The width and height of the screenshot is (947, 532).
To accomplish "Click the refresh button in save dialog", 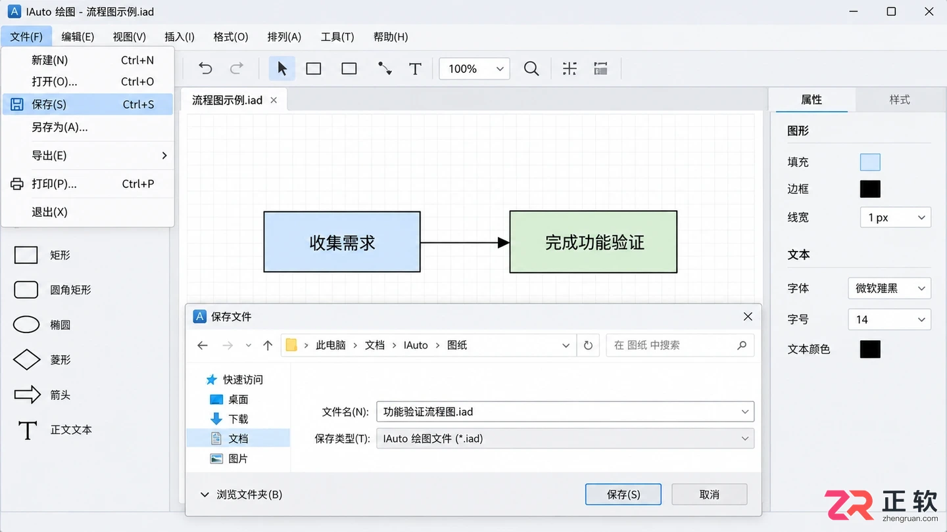I will coord(588,345).
